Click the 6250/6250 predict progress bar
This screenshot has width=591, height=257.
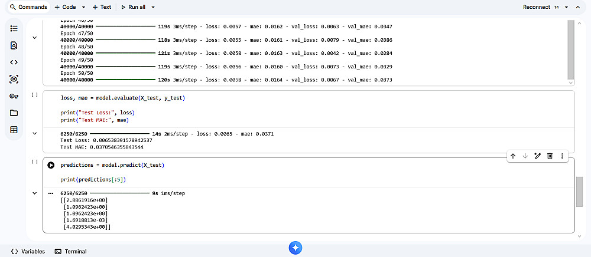(119, 193)
